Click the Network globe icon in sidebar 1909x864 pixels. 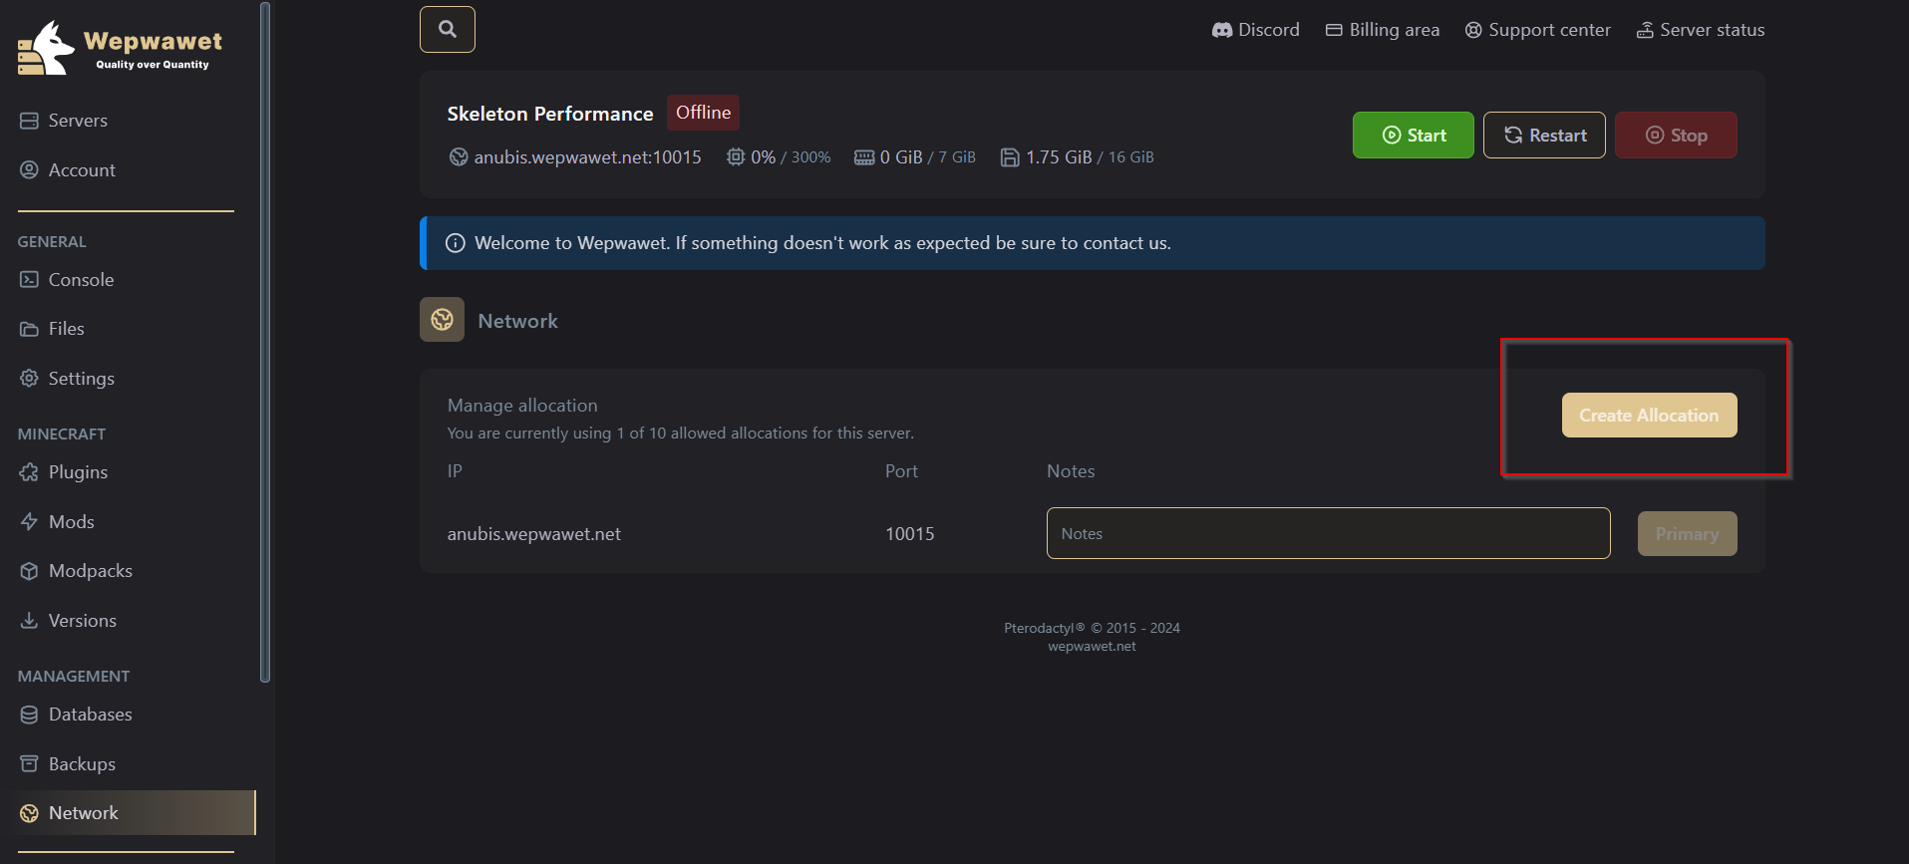[x=29, y=813]
